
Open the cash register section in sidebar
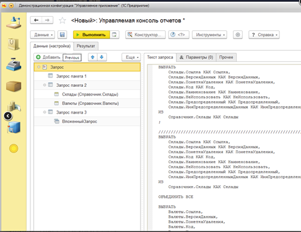[14, 65]
